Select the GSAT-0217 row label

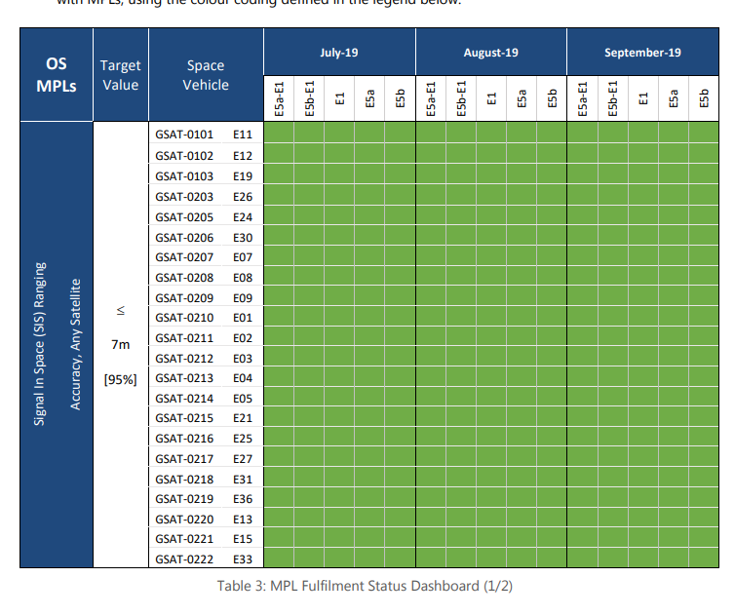click(184, 459)
